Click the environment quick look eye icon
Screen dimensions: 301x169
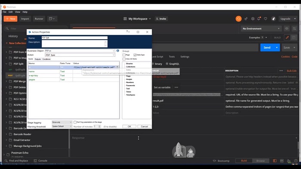tap(287, 28)
